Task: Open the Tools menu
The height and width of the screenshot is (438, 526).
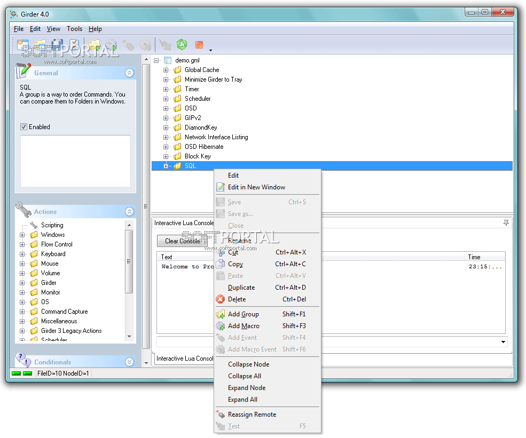Action: (74, 29)
